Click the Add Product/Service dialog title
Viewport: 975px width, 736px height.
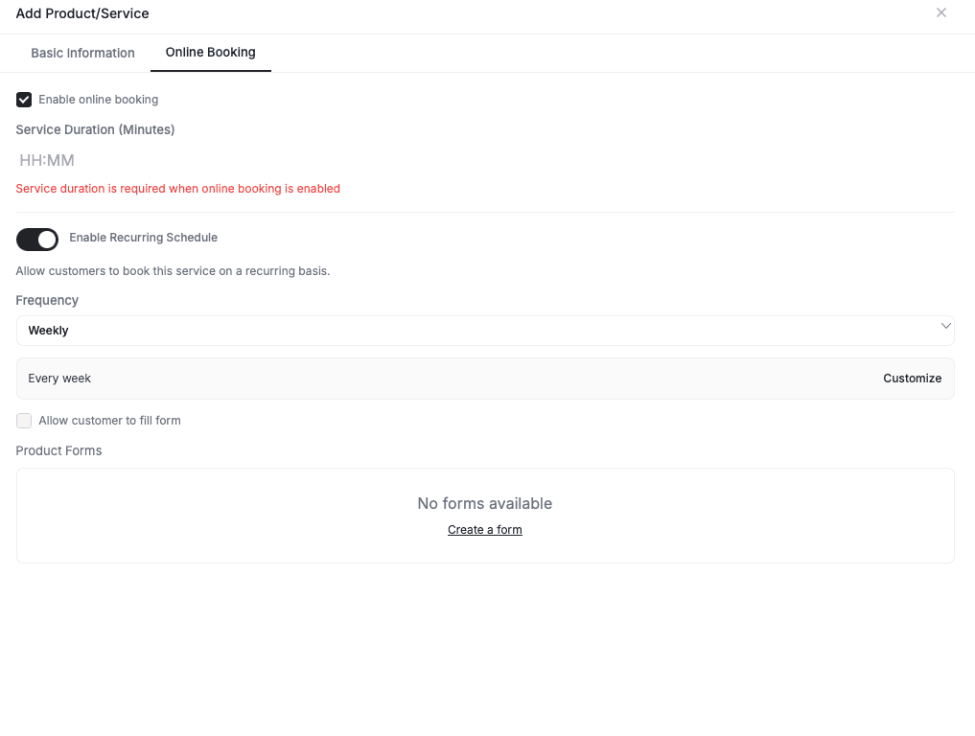point(82,12)
